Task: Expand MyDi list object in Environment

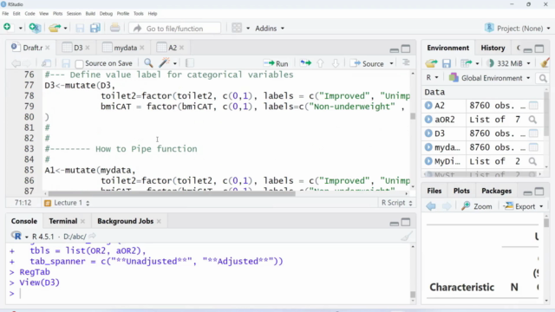Action: [428, 161]
